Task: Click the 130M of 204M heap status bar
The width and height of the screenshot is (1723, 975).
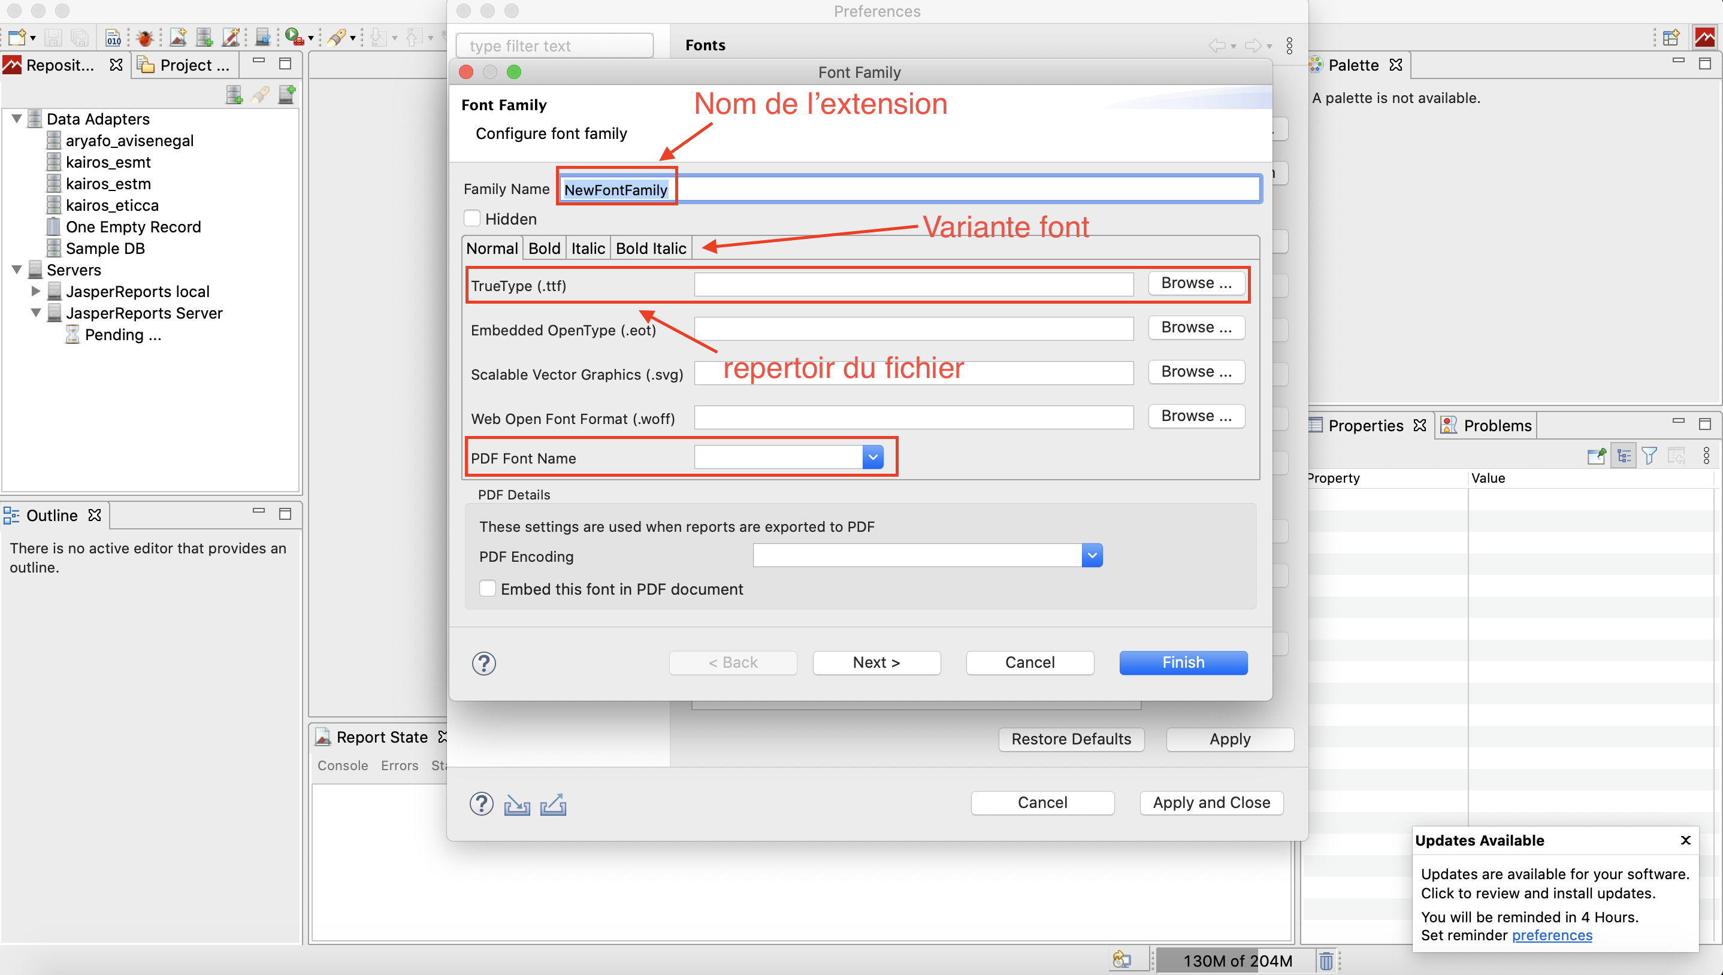Action: [x=1236, y=960]
